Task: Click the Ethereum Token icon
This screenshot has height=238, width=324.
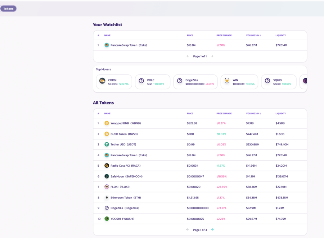Action: (107, 198)
